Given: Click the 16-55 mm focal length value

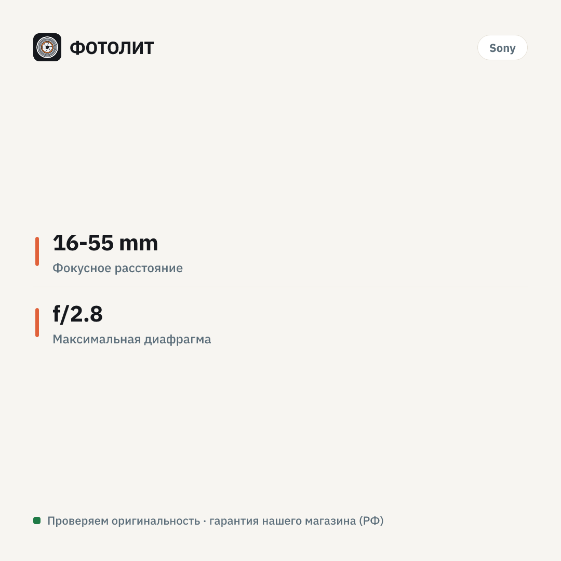Looking at the screenshot, I should click(x=105, y=243).
